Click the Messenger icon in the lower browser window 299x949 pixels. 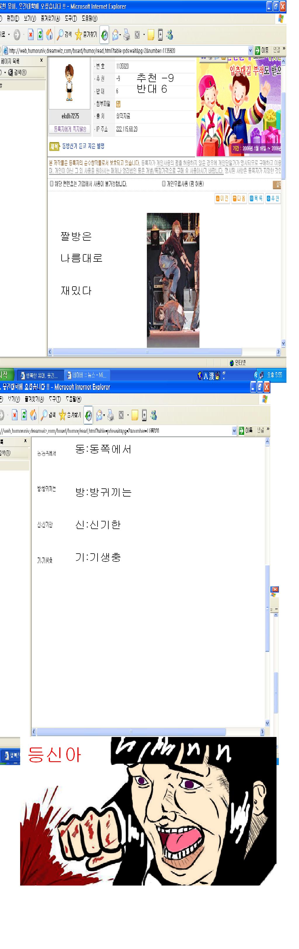pos(153,415)
